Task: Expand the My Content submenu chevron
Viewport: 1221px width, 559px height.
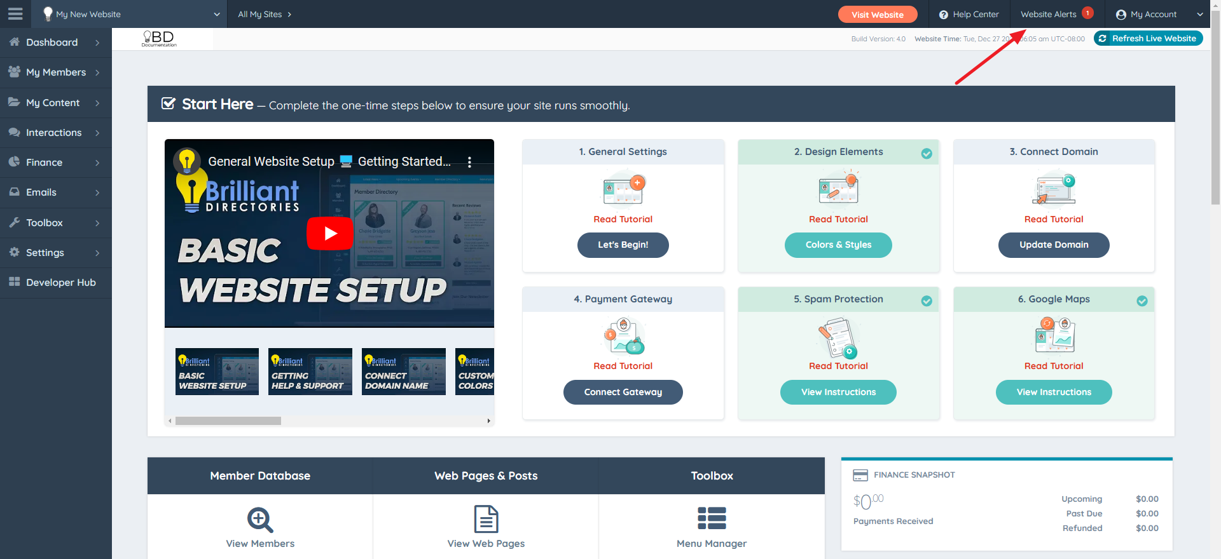Action: [x=97, y=103]
